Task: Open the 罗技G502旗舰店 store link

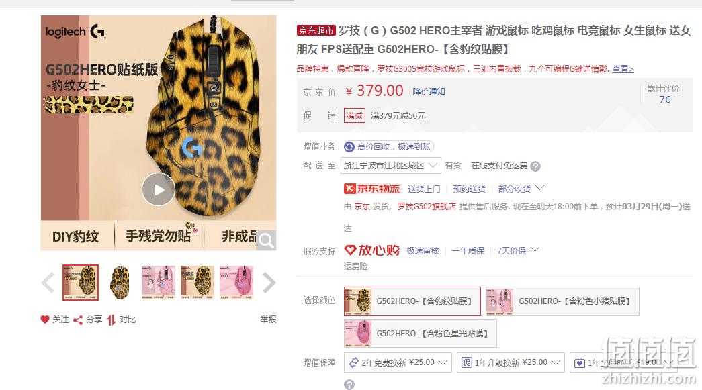Action: coord(426,207)
